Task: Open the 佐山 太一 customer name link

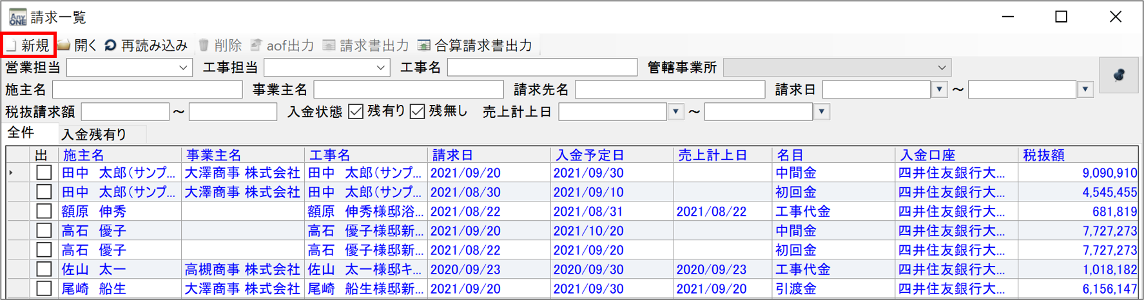Action: tap(93, 269)
